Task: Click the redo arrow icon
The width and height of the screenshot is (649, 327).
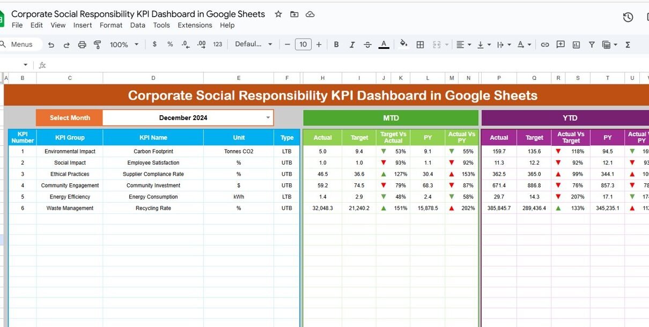Action: [x=67, y=44]
